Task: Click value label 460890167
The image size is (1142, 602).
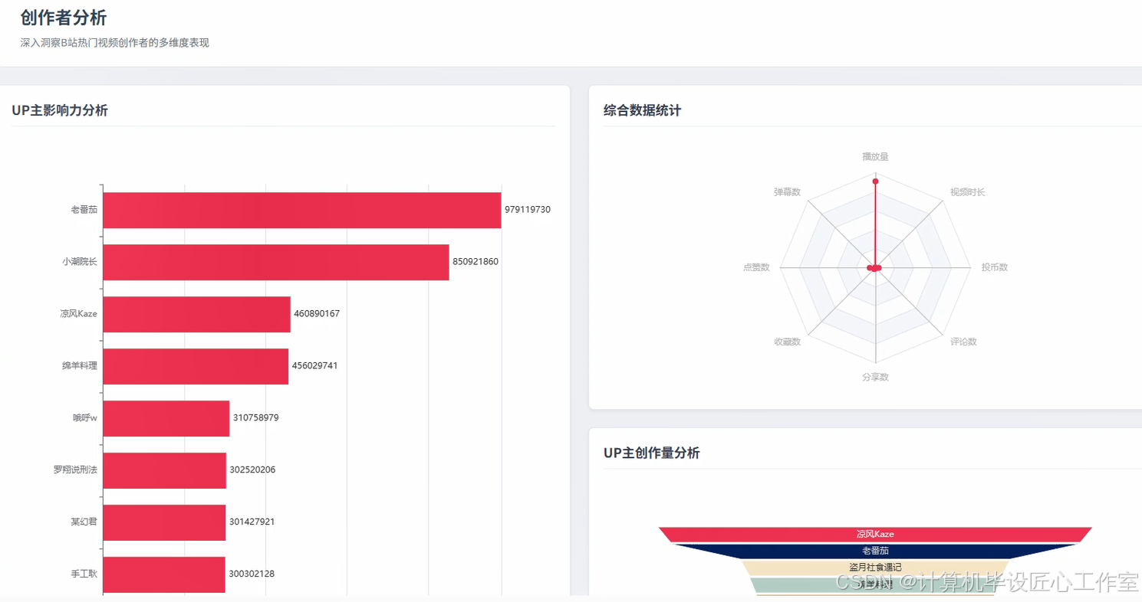Action: point(317,314)
